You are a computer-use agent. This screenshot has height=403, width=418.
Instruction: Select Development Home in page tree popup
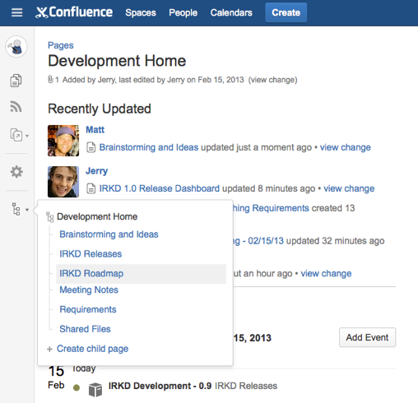(97, 216)
